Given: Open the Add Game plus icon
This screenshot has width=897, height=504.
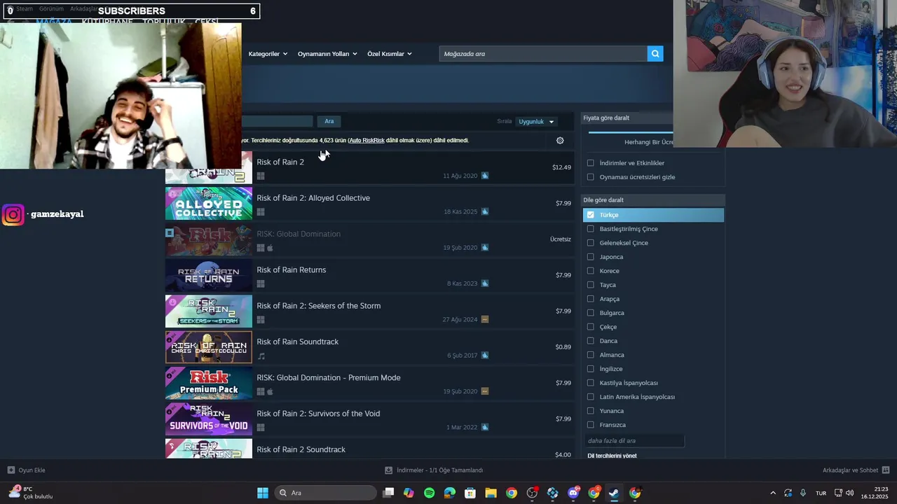Looking at the screenshot, I should coord(11,470).
